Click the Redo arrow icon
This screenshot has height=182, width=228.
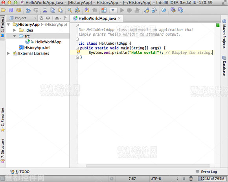36,10
